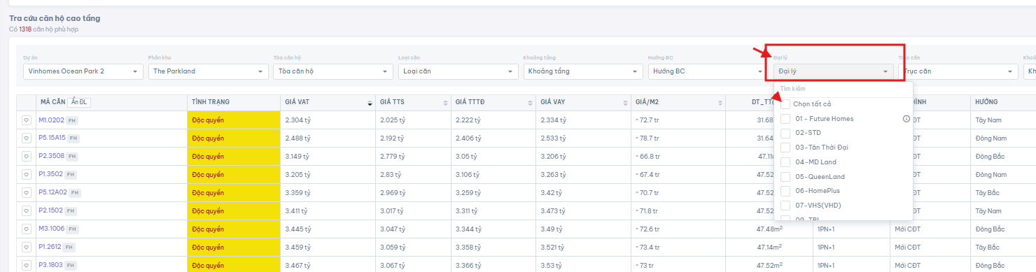This screenshot has width=1036, height=272.
Task: Expand The Parkland phân khu dropdown
Action: [208, 71]
